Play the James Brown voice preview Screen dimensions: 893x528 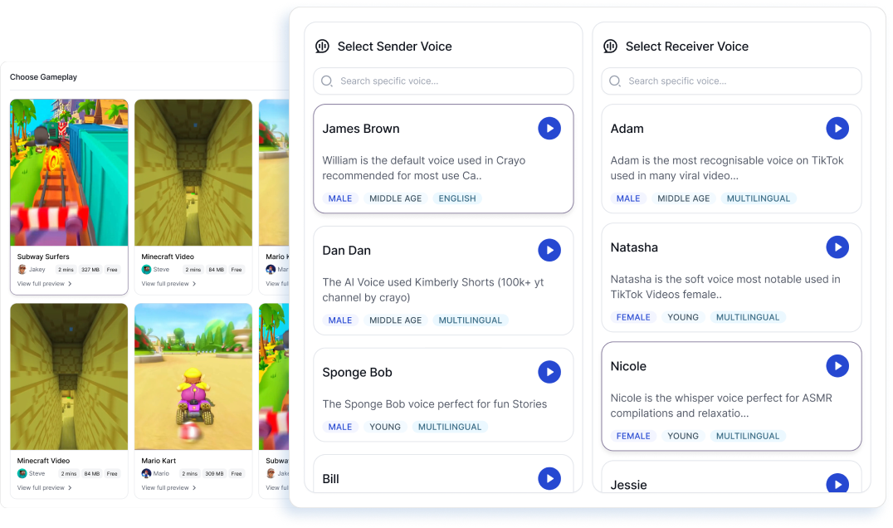coord(549,129)
